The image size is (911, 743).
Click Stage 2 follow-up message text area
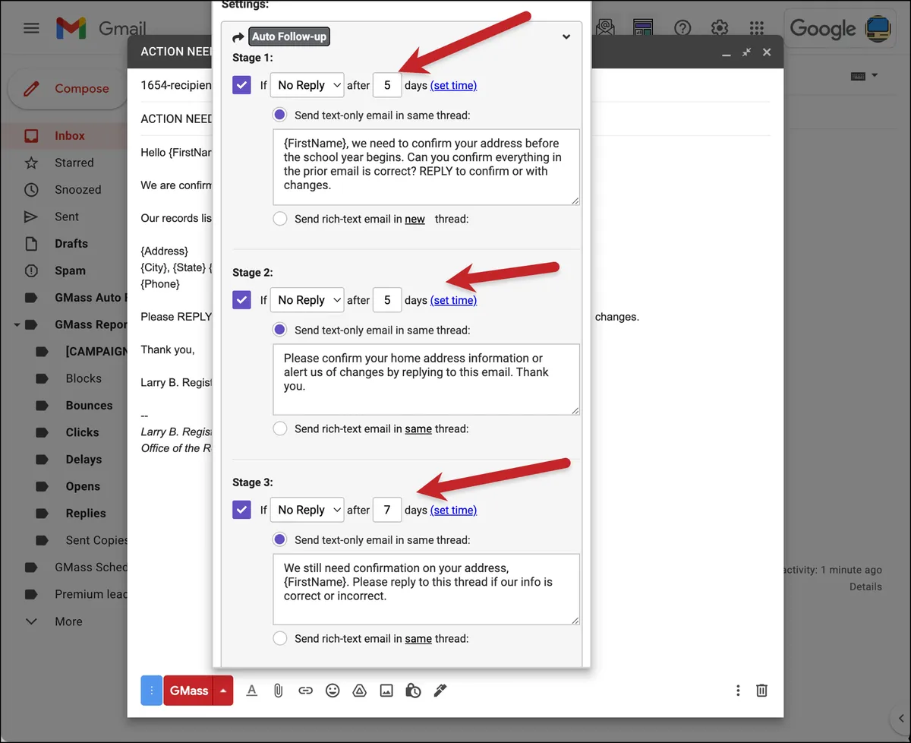[426, 379]
